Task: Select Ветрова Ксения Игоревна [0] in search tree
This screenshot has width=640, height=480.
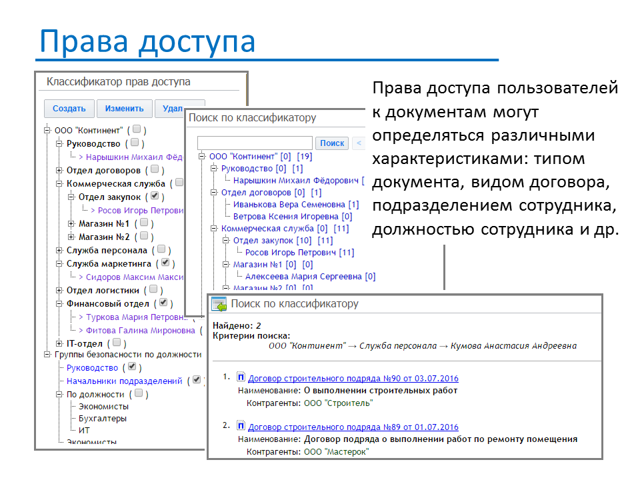Action: coord(293,216)
